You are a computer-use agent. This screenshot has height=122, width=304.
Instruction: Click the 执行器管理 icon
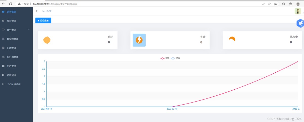[x=3, y=57]
